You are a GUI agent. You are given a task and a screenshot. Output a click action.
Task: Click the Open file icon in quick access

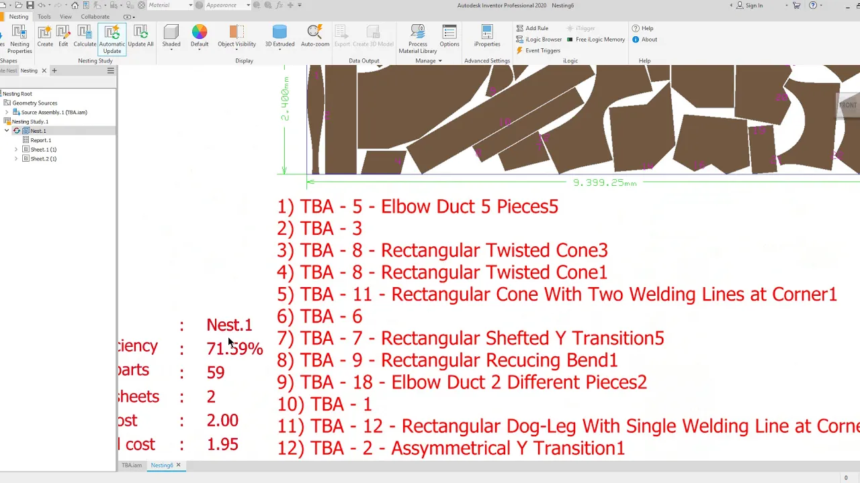(19, 5)
